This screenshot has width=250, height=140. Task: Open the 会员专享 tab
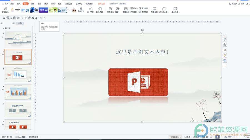(x=79, y=4)
